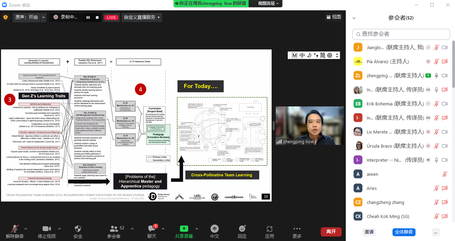Click the green Share Screen icon

[x=184, y=229]
